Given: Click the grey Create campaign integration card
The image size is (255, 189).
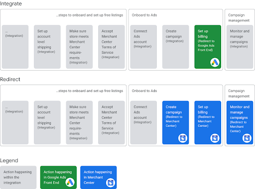Looking at the screenshot, I should click(175, 47).
